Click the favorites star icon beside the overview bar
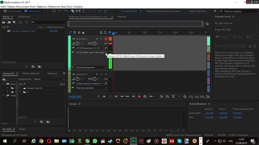This screenshot has height=145, width=259. (207, 24)
